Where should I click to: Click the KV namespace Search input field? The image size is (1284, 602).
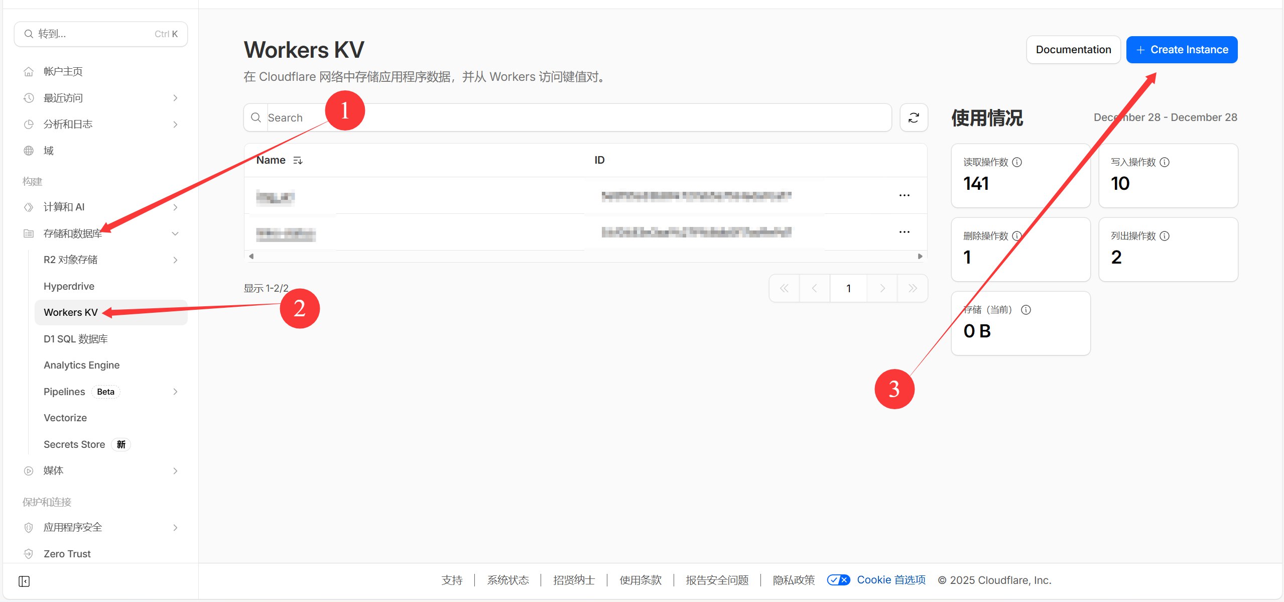coord(577,117)
